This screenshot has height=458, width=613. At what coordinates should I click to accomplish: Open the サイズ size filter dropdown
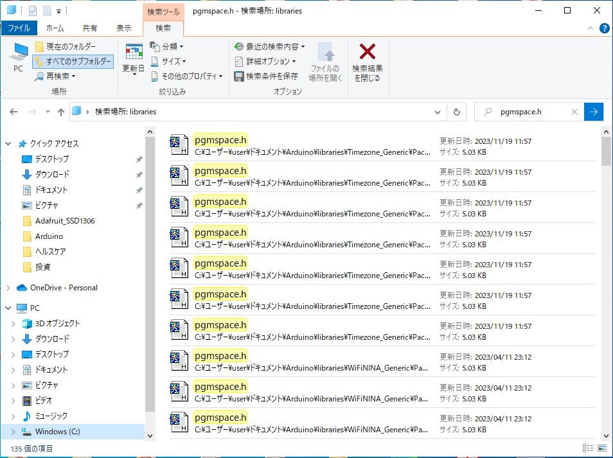pyautogui.click(x=168, y=62)
